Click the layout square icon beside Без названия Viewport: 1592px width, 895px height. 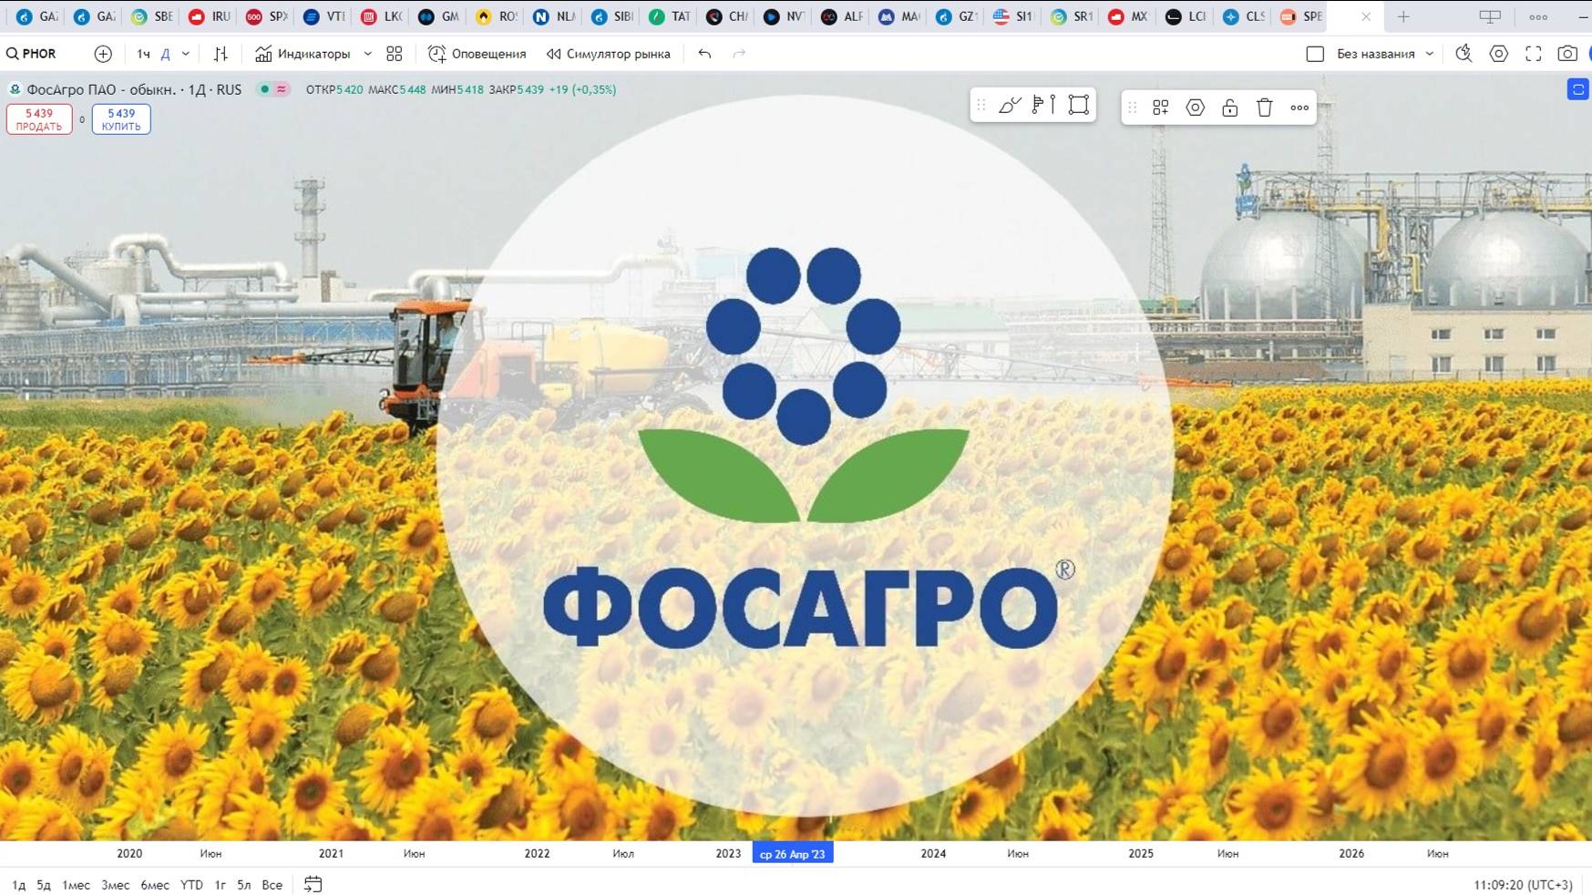tap(1315, 54)
